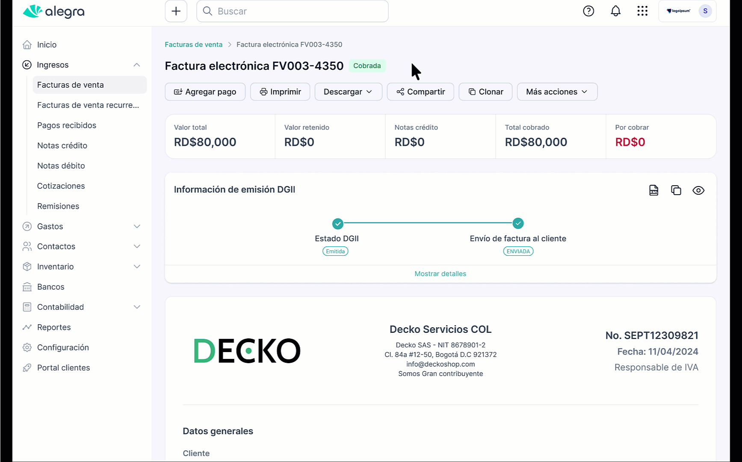The height and width of the screenshot is (462, 742).
Task: Click Total cobrado RD$80,000 value
Action: pyautogui.click(x=536, y=142)
